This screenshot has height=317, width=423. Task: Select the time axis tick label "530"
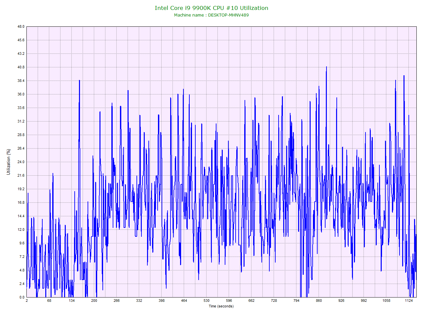(x=207, y=300)
